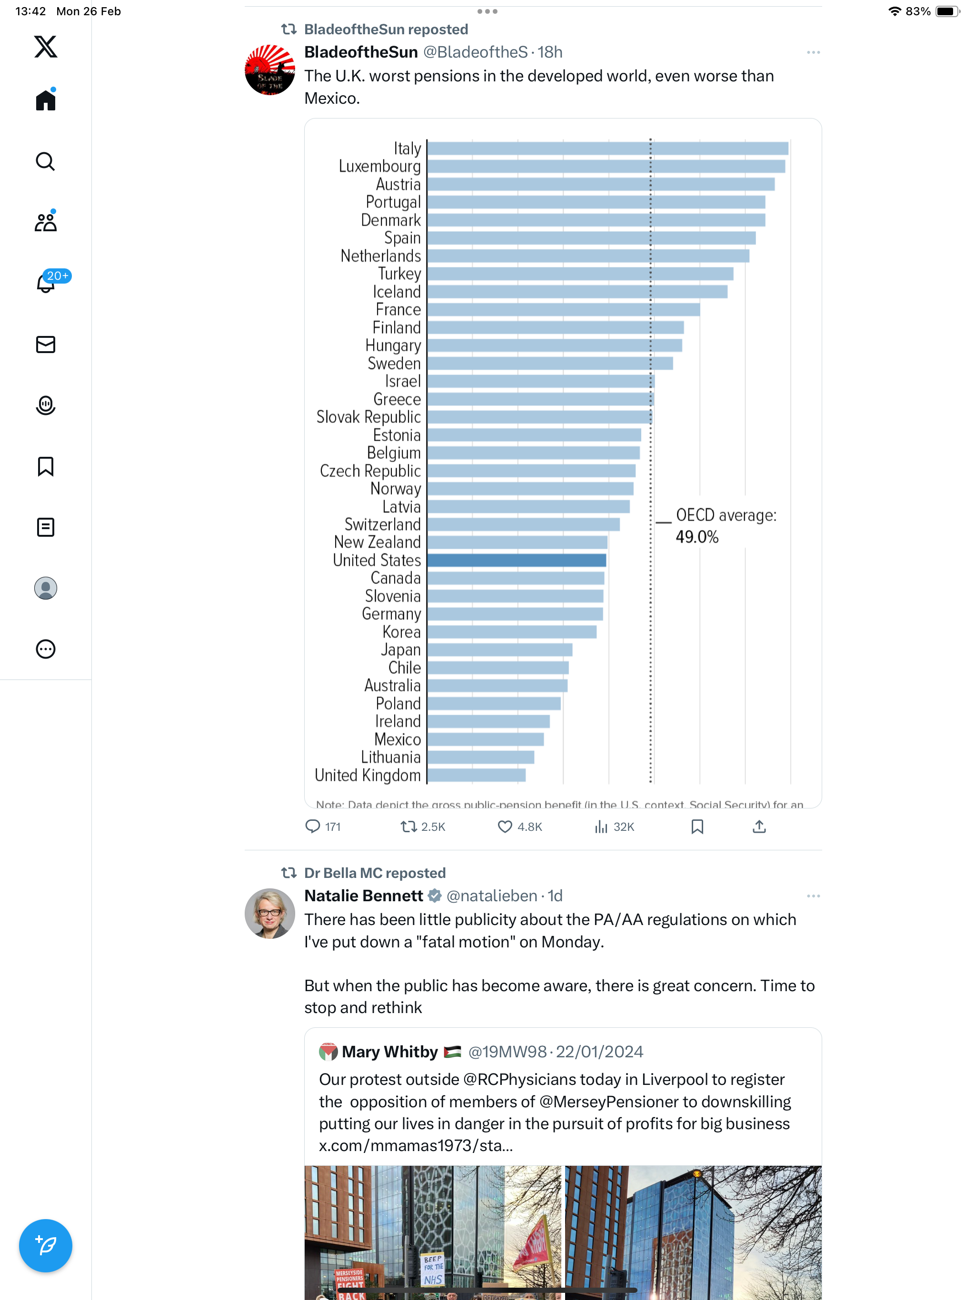Go to Home tab in sidebar

[x=45, y=100]
